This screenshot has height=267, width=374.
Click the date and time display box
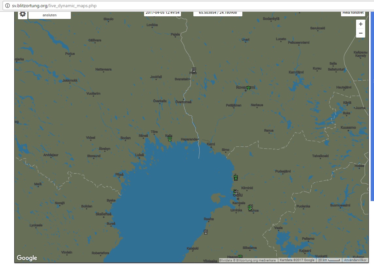coord(163,13)
